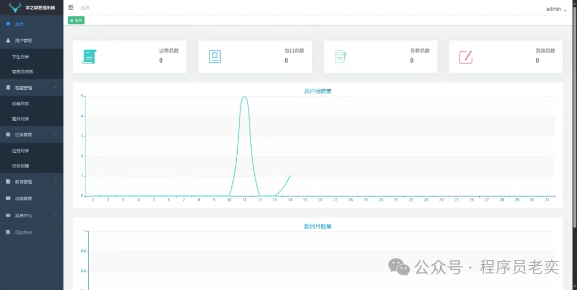
Task: Click x-axis label 11 in 用户活跃度 chart
Action: click(244, 200)
